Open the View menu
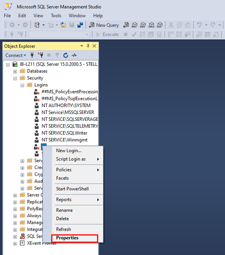Screen dimensions: 225x255 38,16
